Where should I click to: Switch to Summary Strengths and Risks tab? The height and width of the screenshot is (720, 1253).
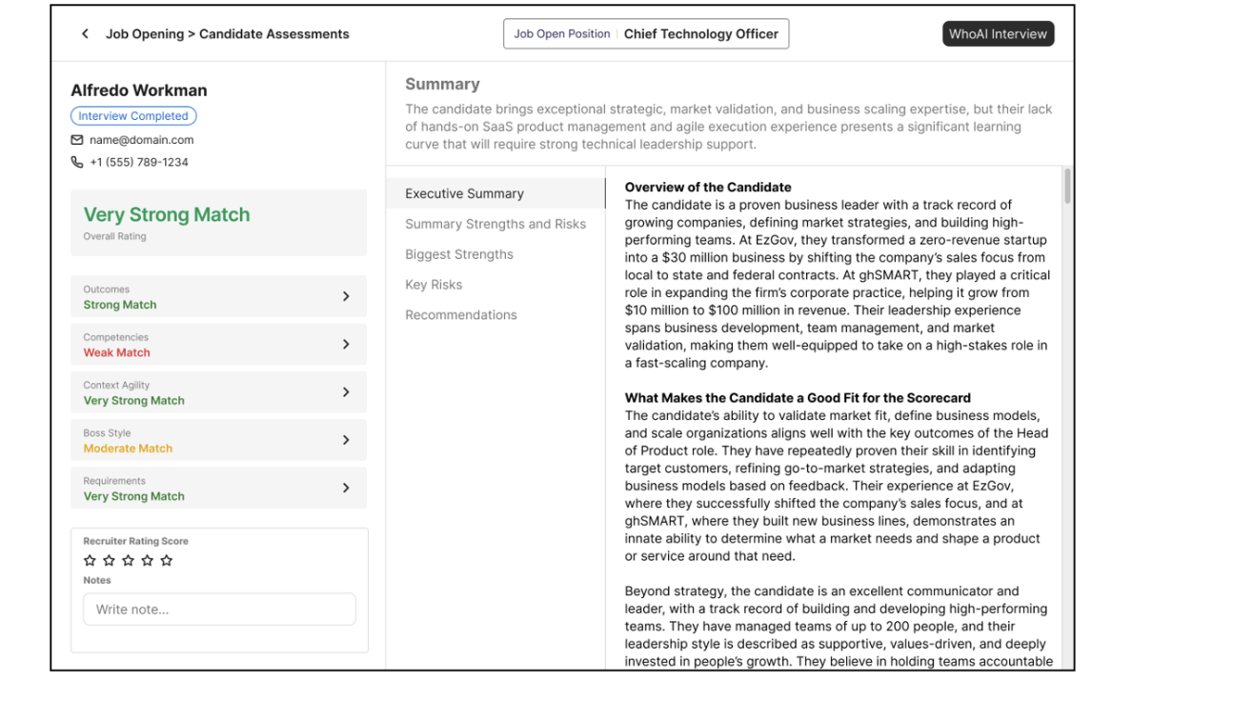tap(495, 224)
